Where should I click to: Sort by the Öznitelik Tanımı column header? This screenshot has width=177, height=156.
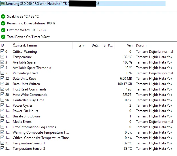[42, 45]
